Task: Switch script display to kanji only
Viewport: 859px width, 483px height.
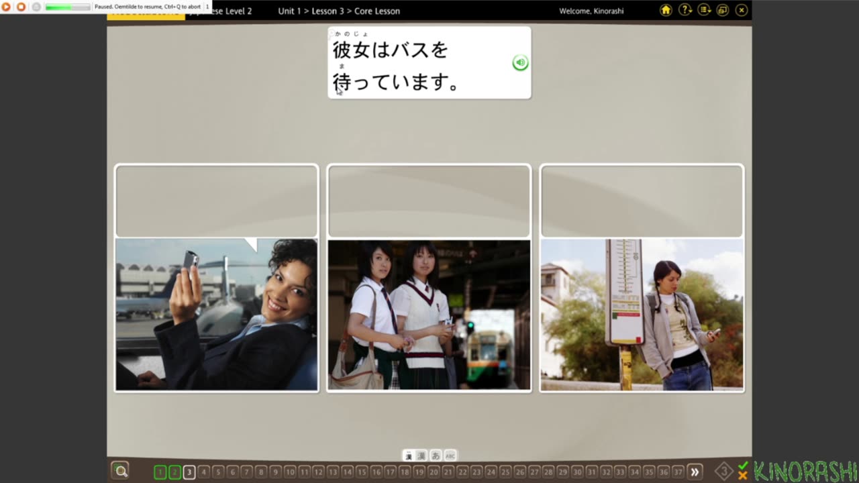Action: 421,455
